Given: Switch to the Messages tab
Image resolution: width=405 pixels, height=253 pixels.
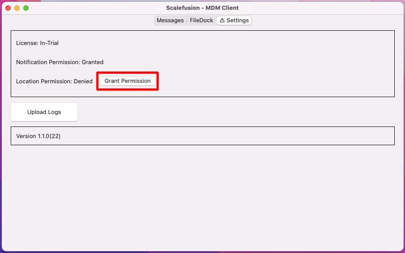Looking at the screenshot, I should [x=170, y=20].
